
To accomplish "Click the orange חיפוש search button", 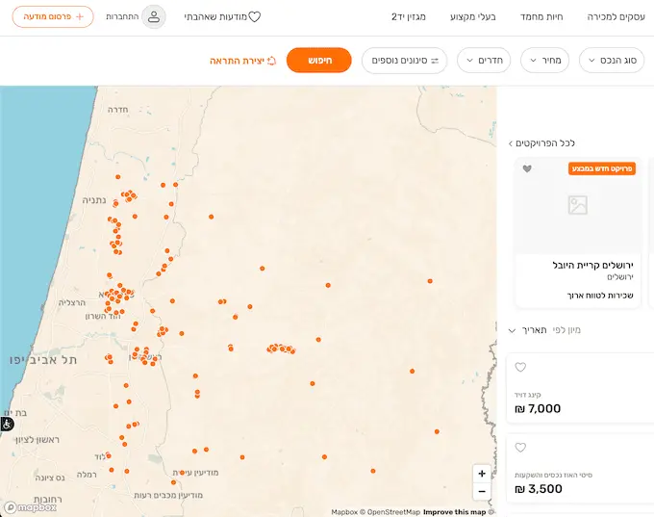I will pos(319,61).
